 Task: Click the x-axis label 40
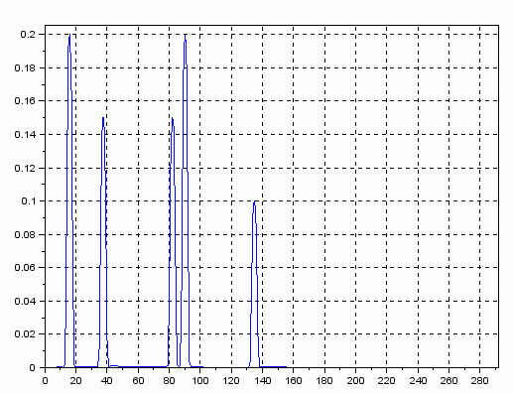tap(107, 381)
